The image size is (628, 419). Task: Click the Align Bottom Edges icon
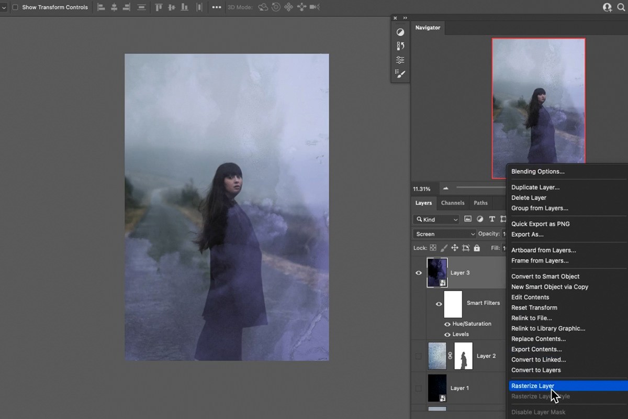tap(184, 7)
